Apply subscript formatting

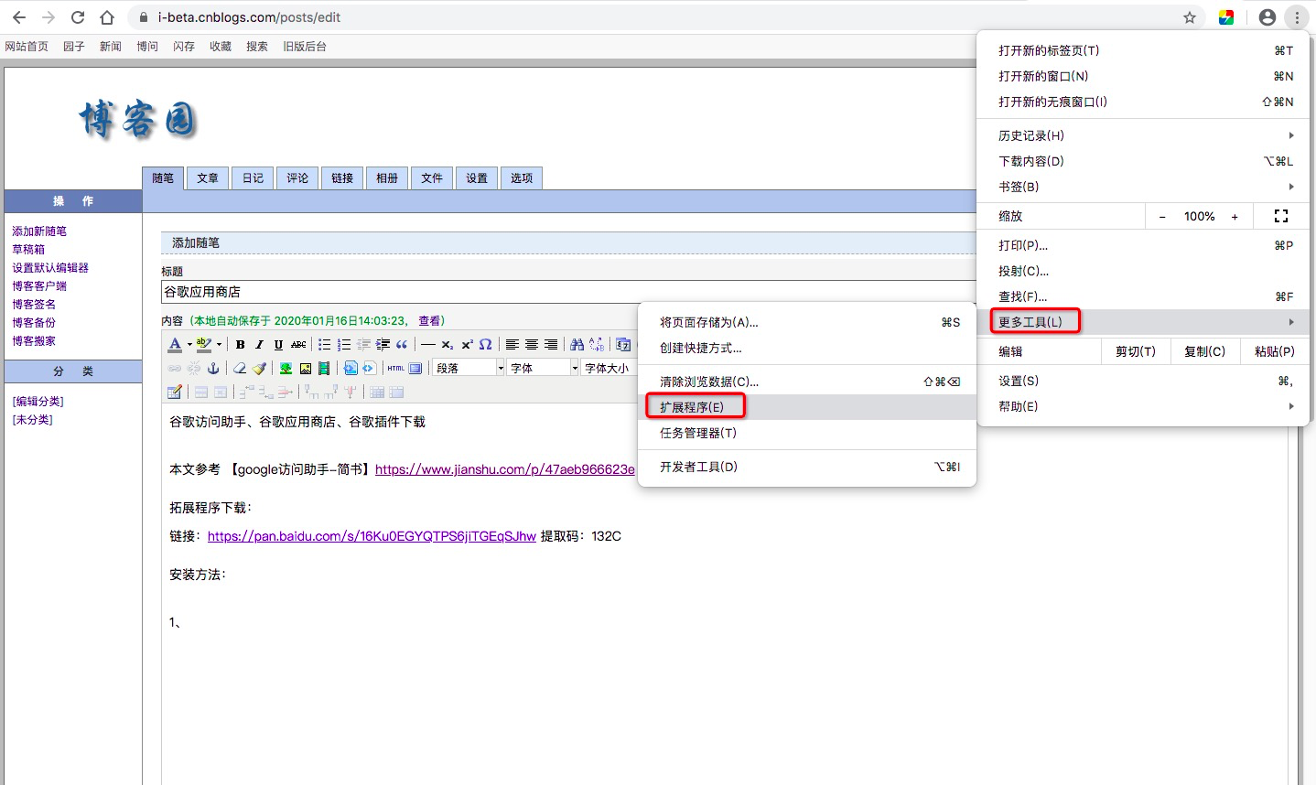[x=447, y=345]
